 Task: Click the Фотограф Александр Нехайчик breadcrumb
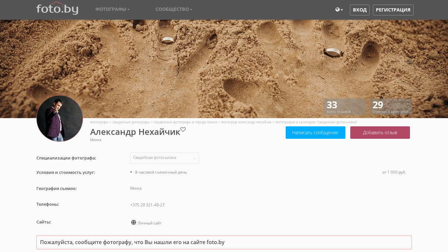click(246, 122)
